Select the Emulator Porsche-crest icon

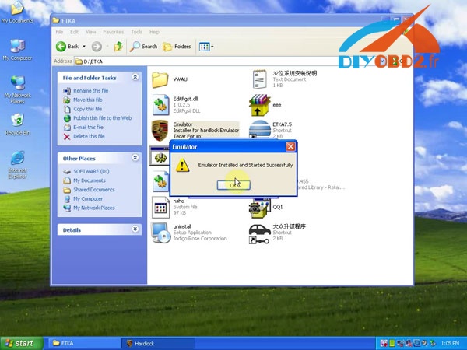pyautogui.click(x=160, y=131)
